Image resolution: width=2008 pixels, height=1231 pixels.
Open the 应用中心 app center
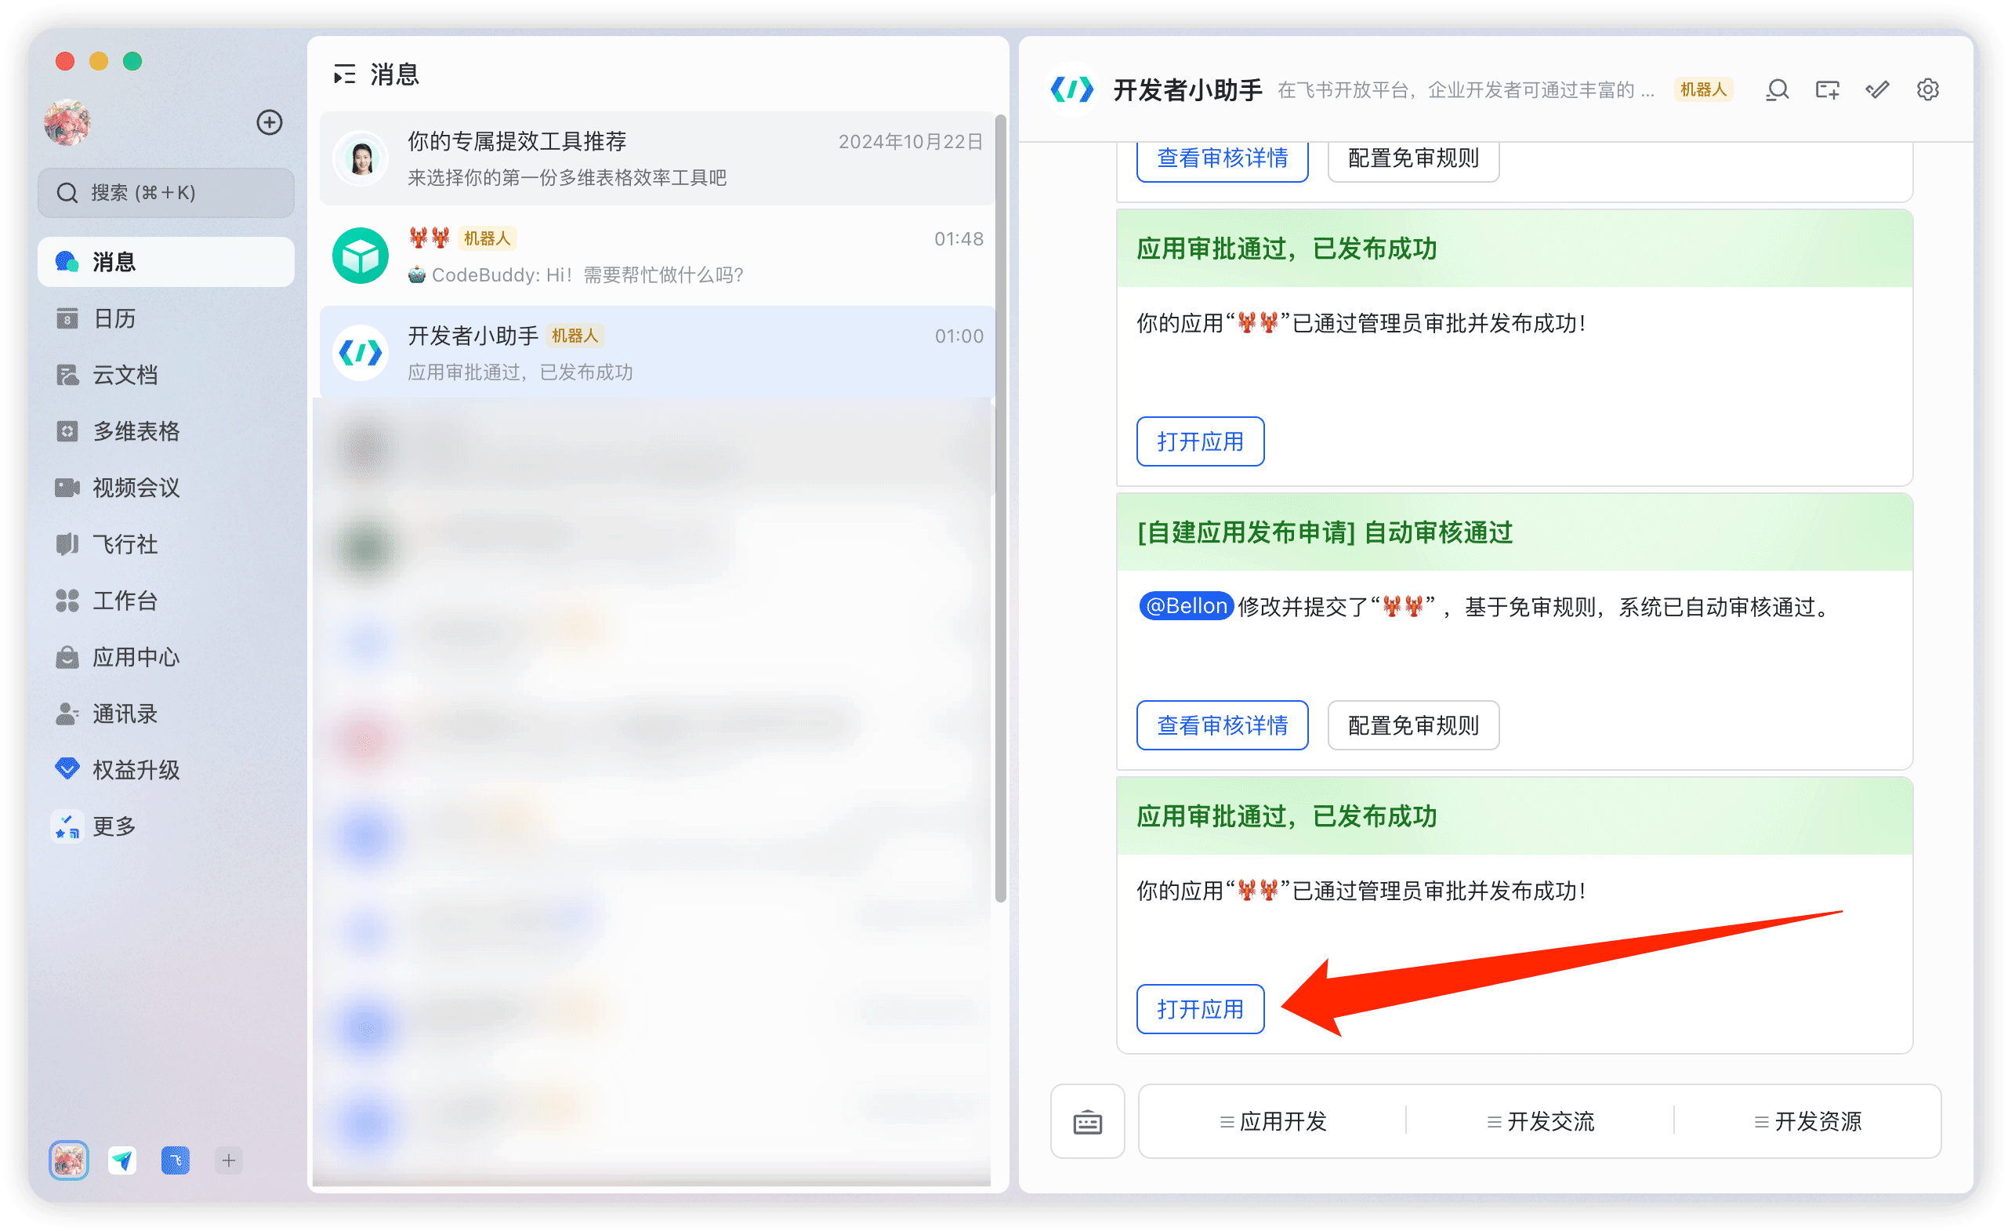pos(136,657)
